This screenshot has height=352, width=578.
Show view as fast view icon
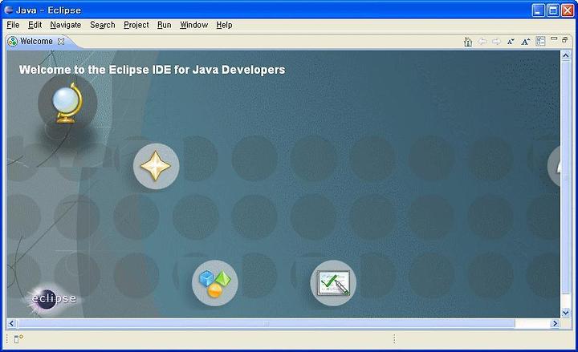[x=18, y=338]
